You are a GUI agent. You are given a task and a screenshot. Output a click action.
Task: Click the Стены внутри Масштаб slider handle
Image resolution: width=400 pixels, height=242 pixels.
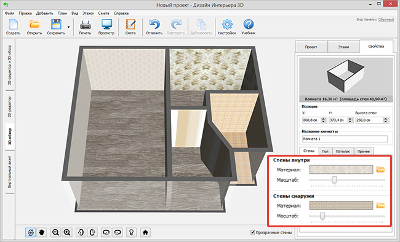click(334, 180)
